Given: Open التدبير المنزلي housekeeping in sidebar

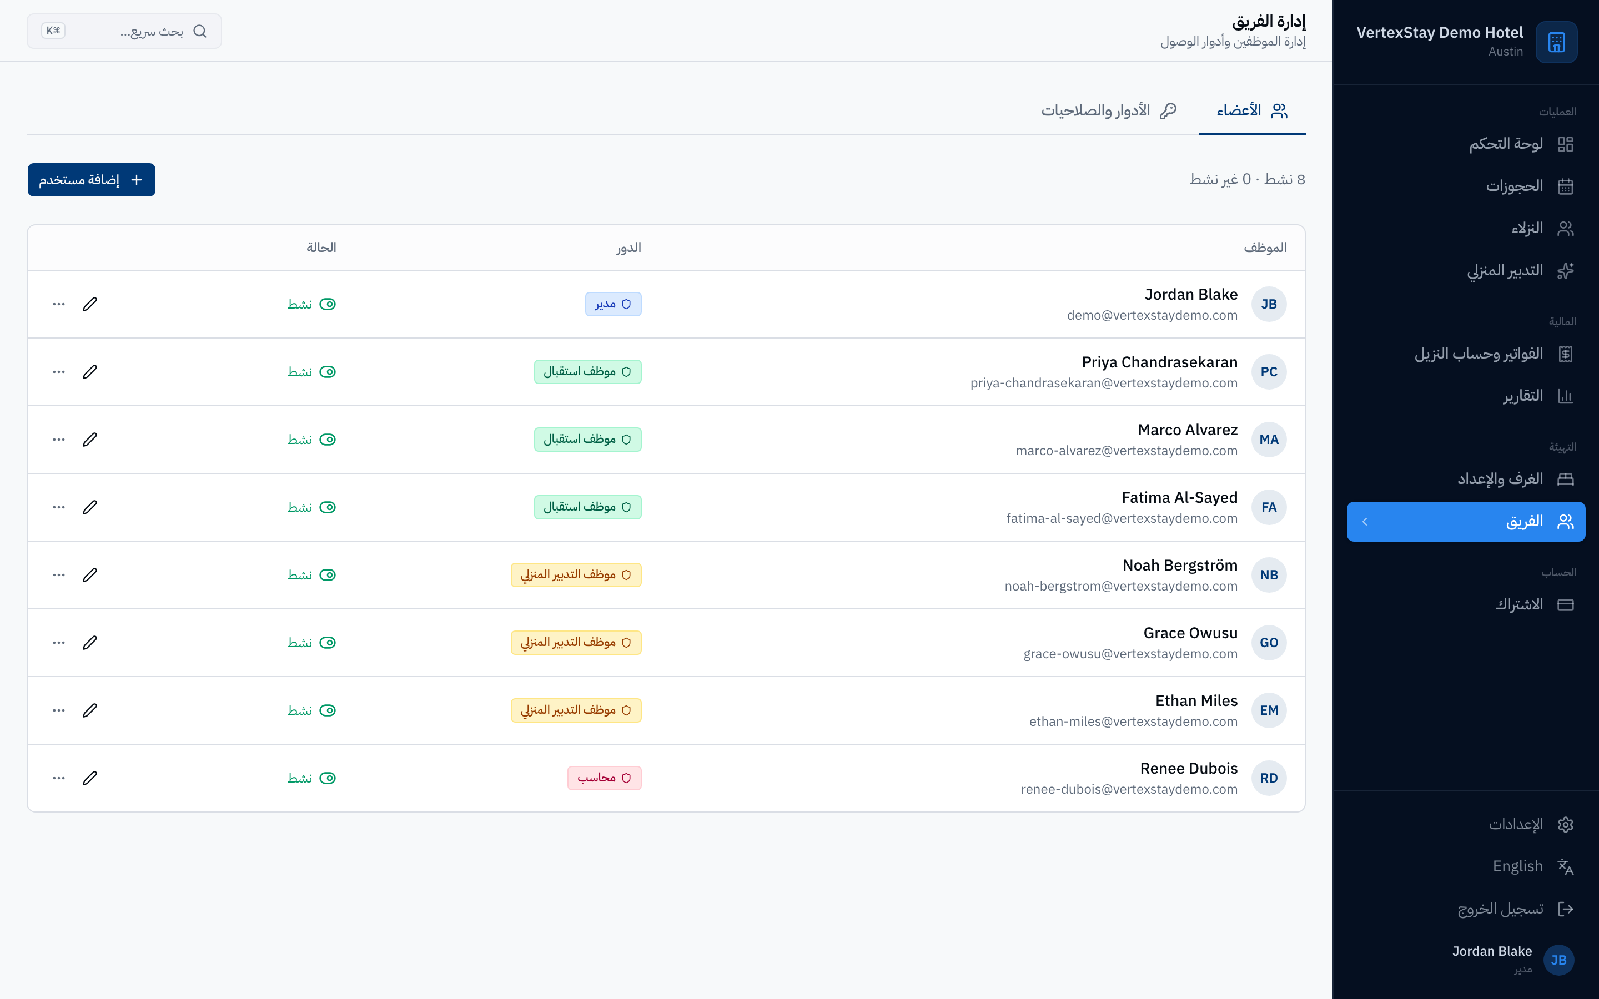Looking at the screenshot, I should [1466, 271].
